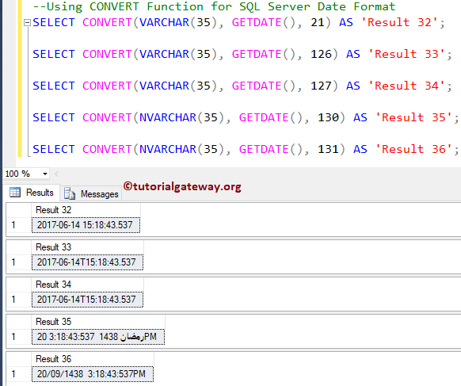The height and width of the screenshot is (386, 461).
Task: Switch to the Messages tab
Action: click(x=91, y=194)
